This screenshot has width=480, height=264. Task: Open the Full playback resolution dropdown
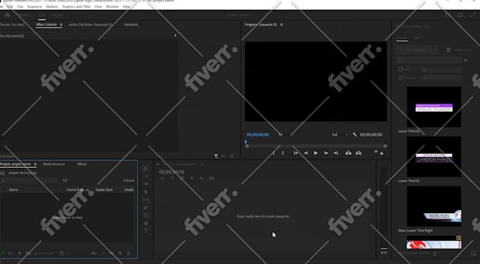[x=340, y=134]
